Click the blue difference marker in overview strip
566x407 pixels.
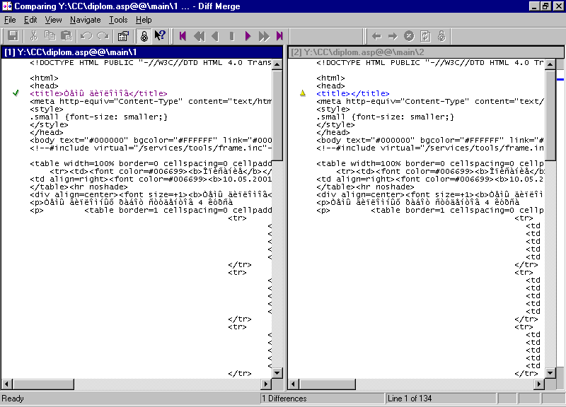(x=560, y=79)
